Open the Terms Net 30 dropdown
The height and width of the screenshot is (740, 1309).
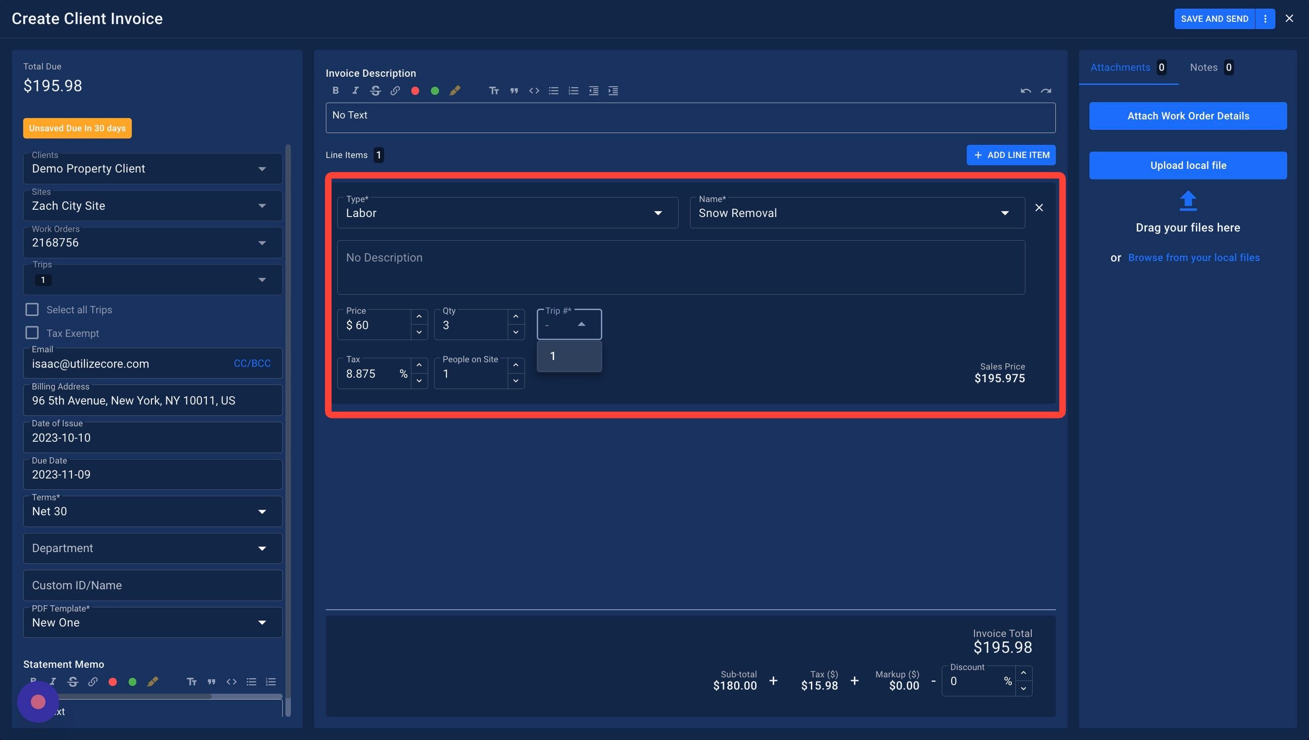[x=261, y=511]
